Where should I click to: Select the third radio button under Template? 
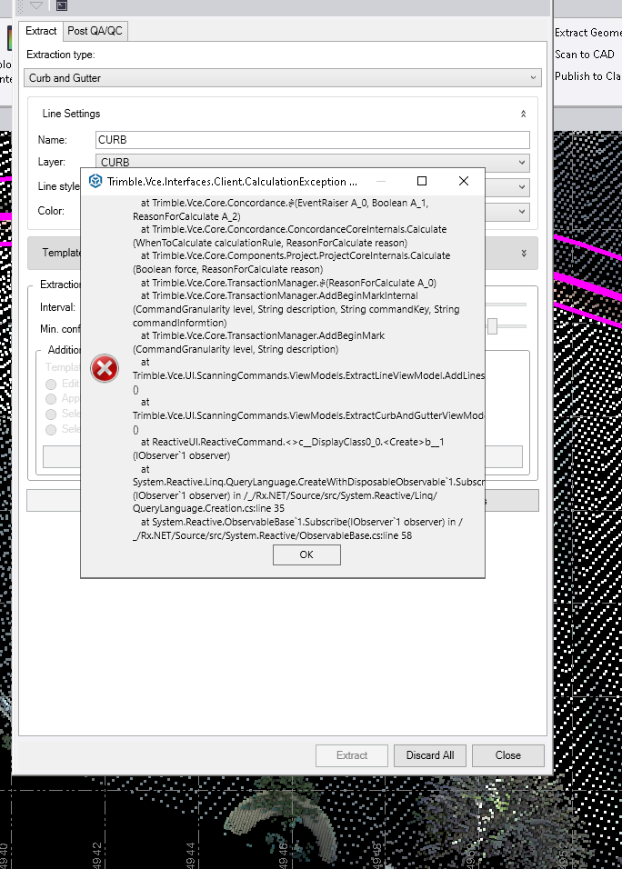click(51, 414)
